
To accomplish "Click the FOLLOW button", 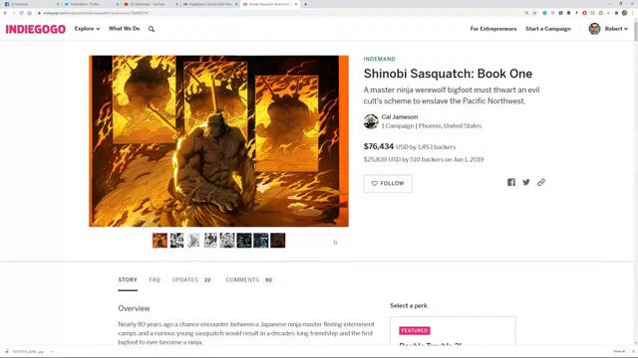I will [x=388, y=183].
